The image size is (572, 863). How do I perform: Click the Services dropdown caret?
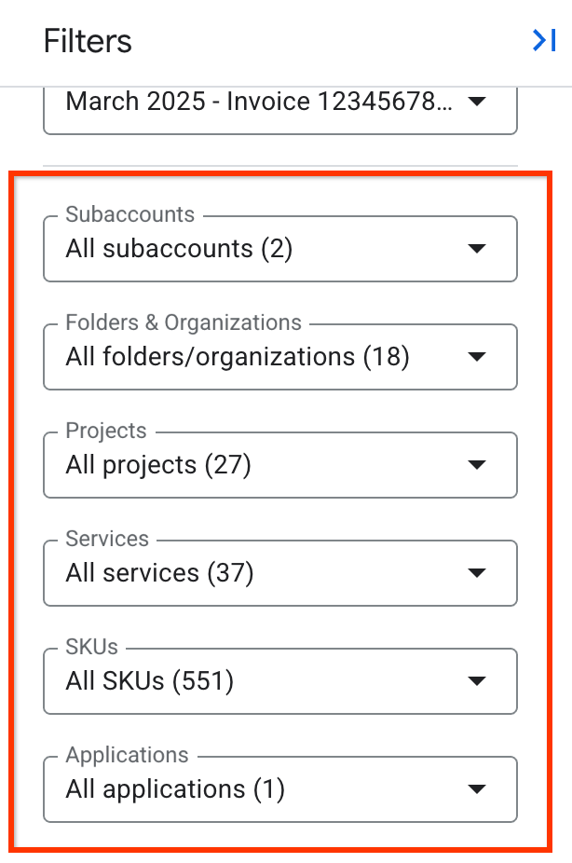(476, 573)
